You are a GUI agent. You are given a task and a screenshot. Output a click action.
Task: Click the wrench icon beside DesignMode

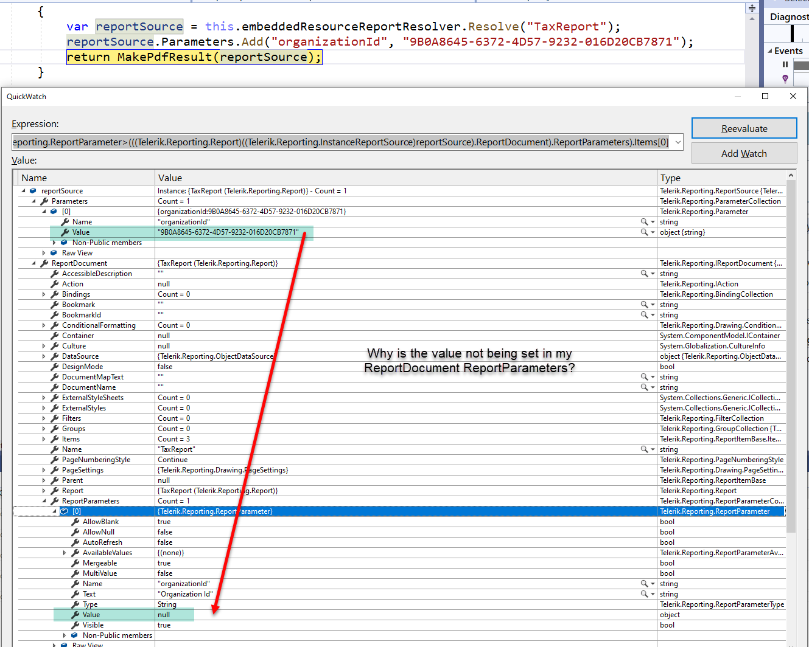55,367
